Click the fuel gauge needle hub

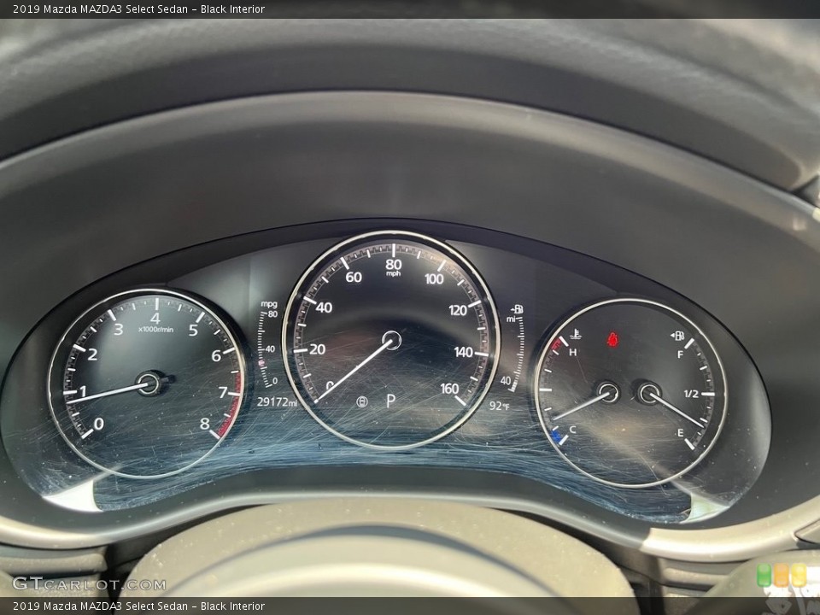coord(649,392)
